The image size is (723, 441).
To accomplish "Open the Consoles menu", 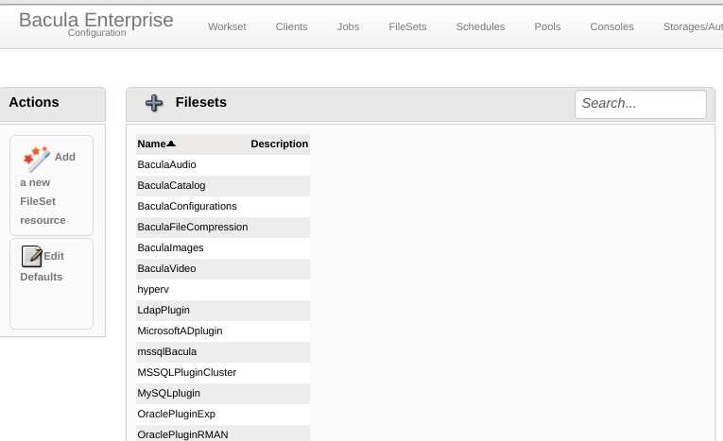I will pos(611,26).
